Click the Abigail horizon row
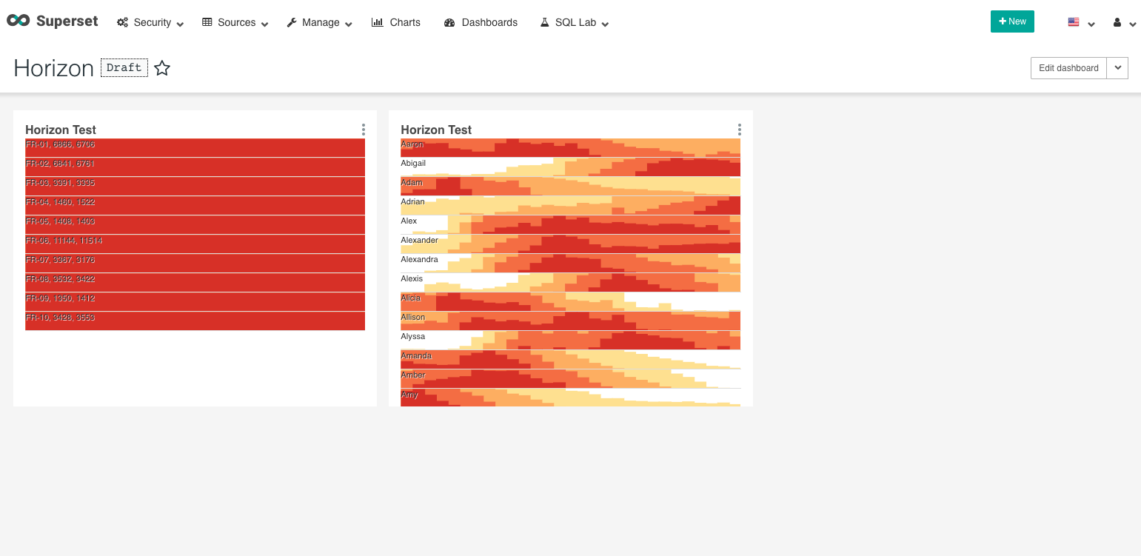Screen dimensions: 1141x556 570,167
